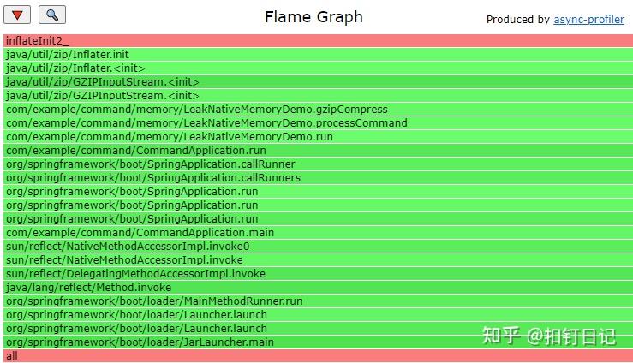Click the inflateInit2_ frame

click(315, 40)
